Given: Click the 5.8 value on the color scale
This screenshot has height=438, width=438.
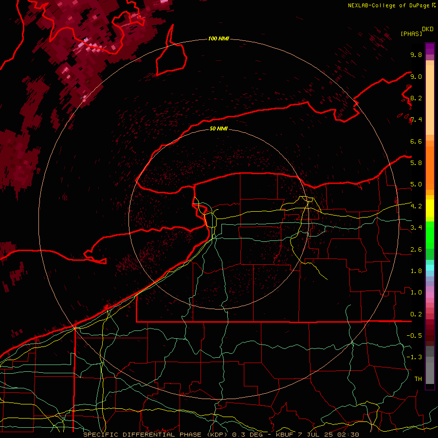Looking at the screenshot, I should [x=416, y=163].
